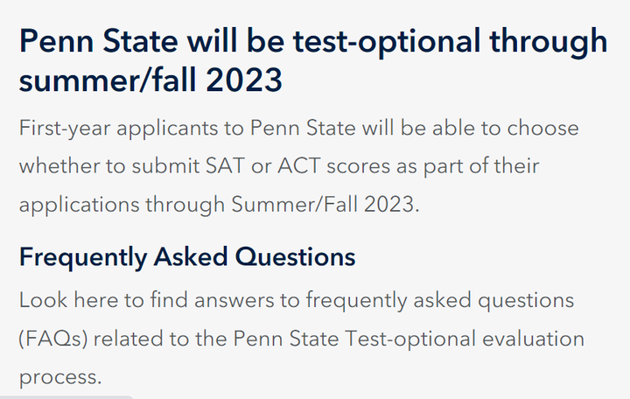Click 'Summer/Fall 2023.' ending the first paragraph

(x=325, y=204)
